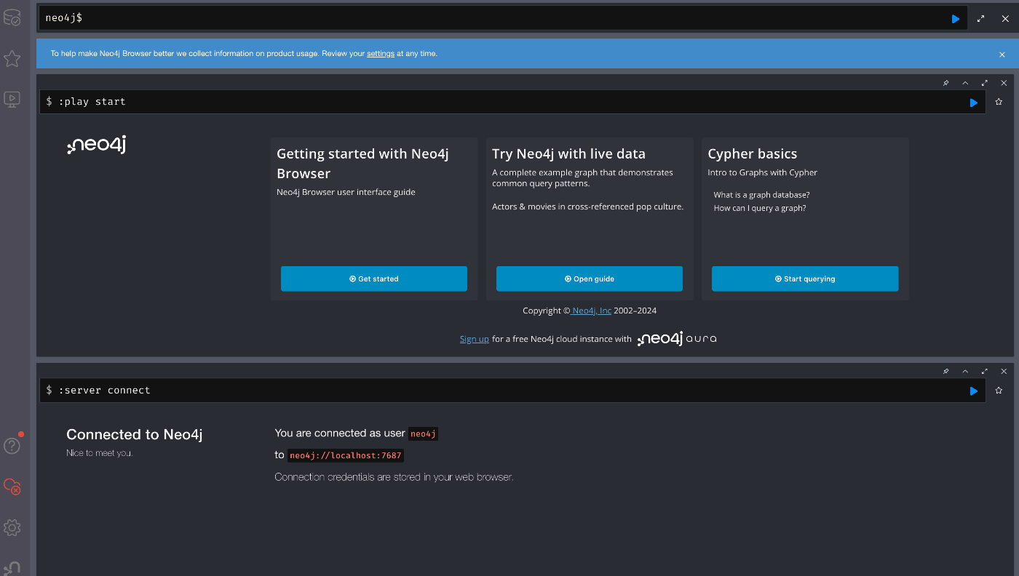Click the Start querying button
The width and height of the screenshot is (1019, 576).
coord(805,279)
